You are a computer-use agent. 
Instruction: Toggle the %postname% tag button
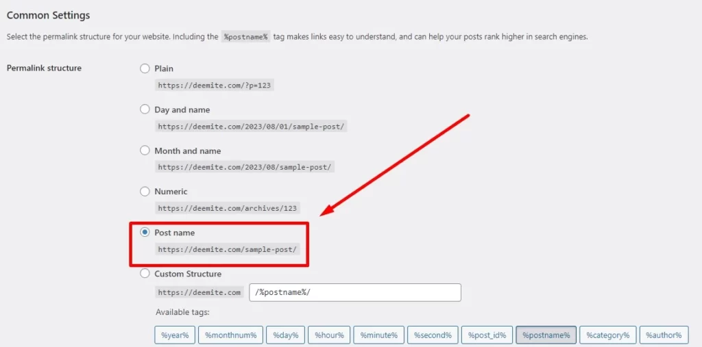(x=546, y=335)
